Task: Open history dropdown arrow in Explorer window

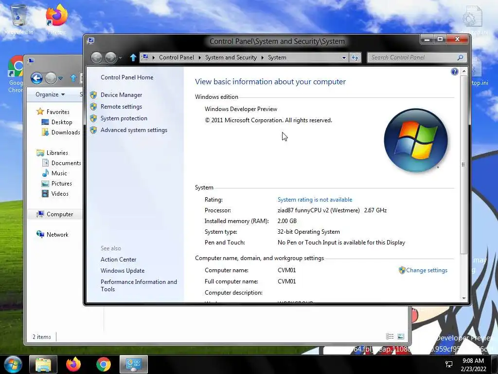Action: coord(61,78)
